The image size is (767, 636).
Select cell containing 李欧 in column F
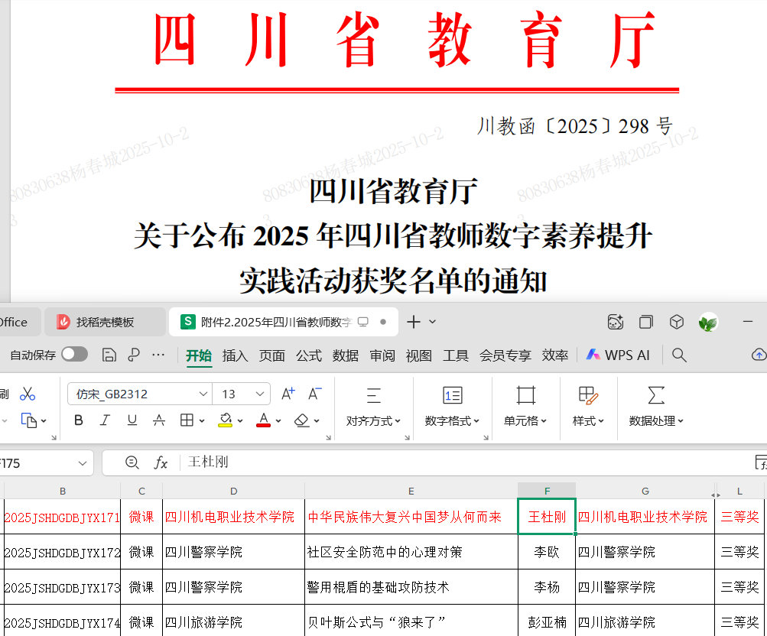[x=546, y=552]
